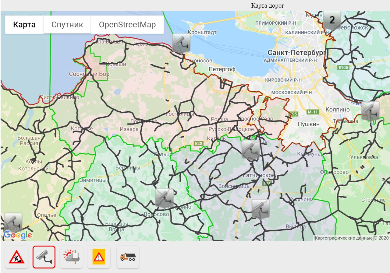390x273 pixels.
Task: Open cluster marker labeled 2
Action: click(x=332, y=20)
